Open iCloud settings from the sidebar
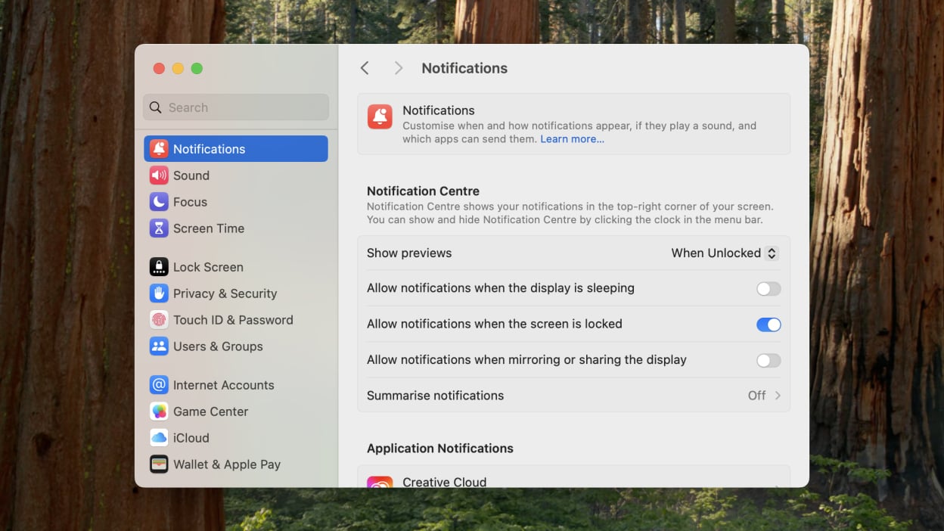This screenshot has height=531, width=944. [191, 438]
